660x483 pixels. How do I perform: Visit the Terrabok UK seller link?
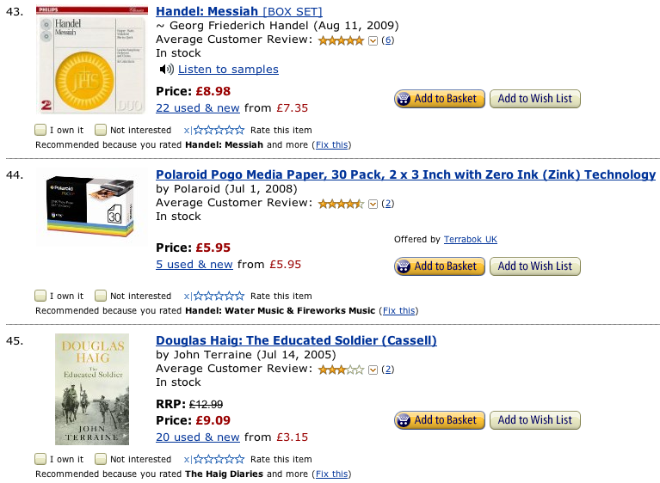pyautogui.click(x=470, y=240)
